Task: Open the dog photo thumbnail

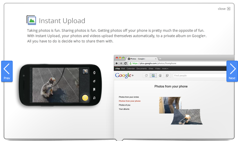Action: tap(187, 117)
